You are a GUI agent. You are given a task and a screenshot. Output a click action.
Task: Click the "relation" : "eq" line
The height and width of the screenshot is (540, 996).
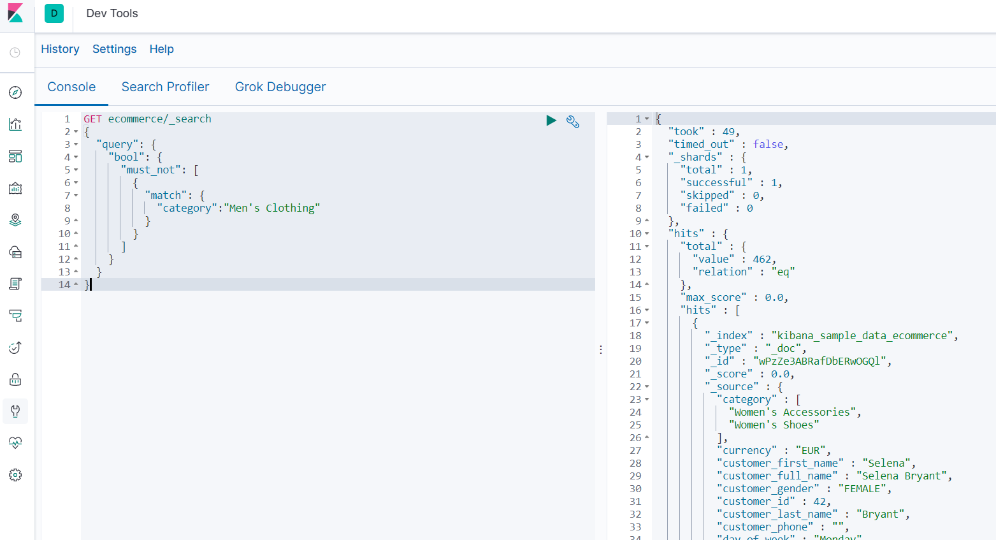[744, 272]
